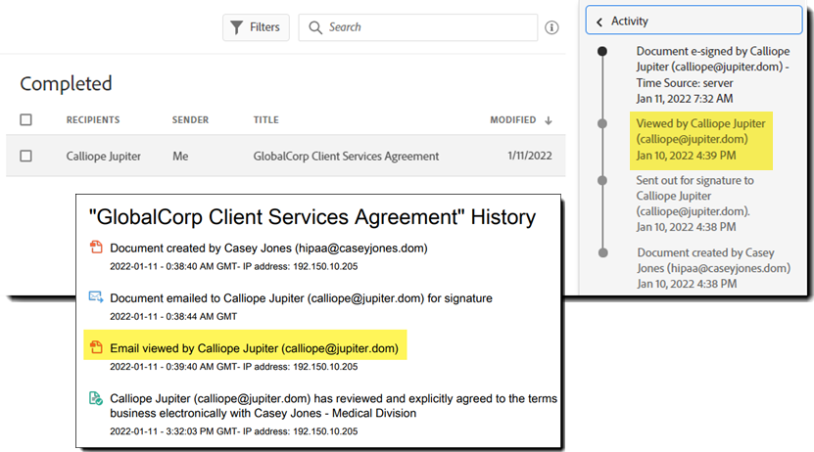Click into the Search field

click(x=418, y=27)
